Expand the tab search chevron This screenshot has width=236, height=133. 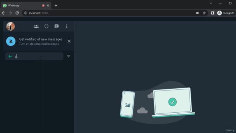tap(211, 3)
